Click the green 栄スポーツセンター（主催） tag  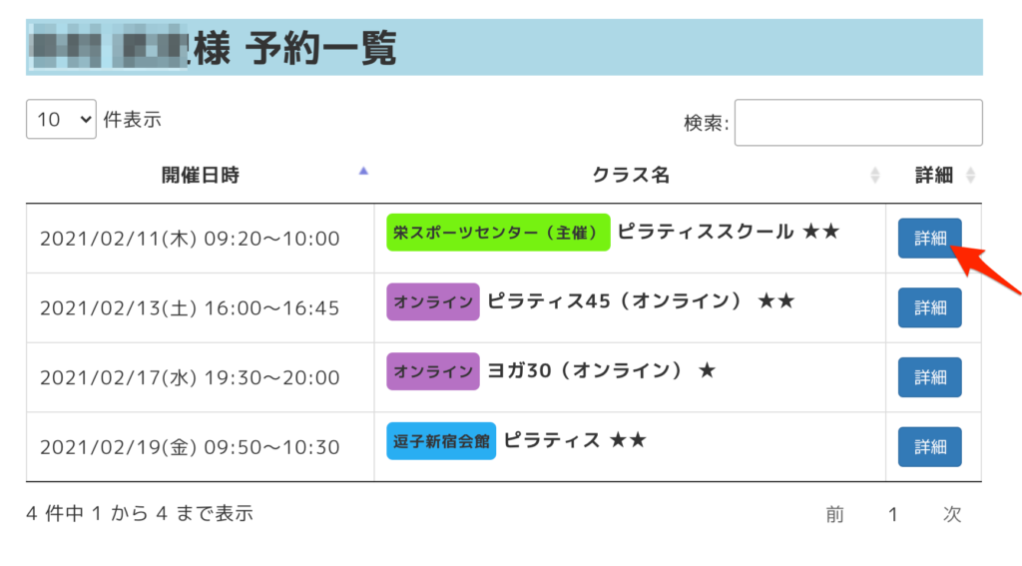pyautogui.click(x=498, y=233)
